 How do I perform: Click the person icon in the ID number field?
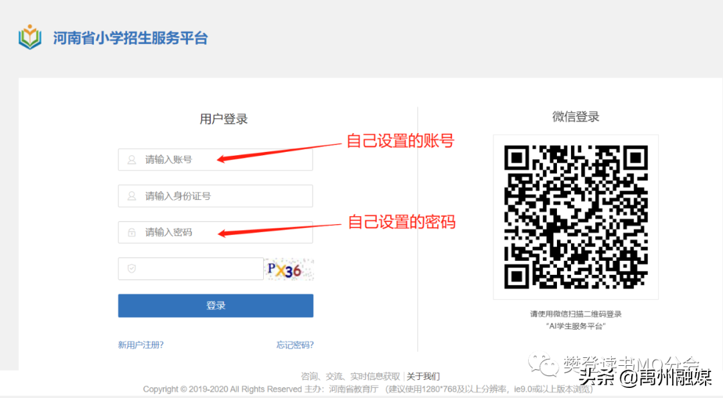coord(132,196)
